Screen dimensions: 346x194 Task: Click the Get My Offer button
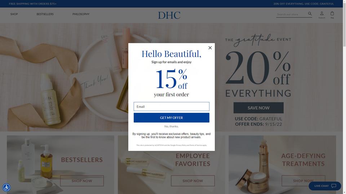[x=172, y=118]
